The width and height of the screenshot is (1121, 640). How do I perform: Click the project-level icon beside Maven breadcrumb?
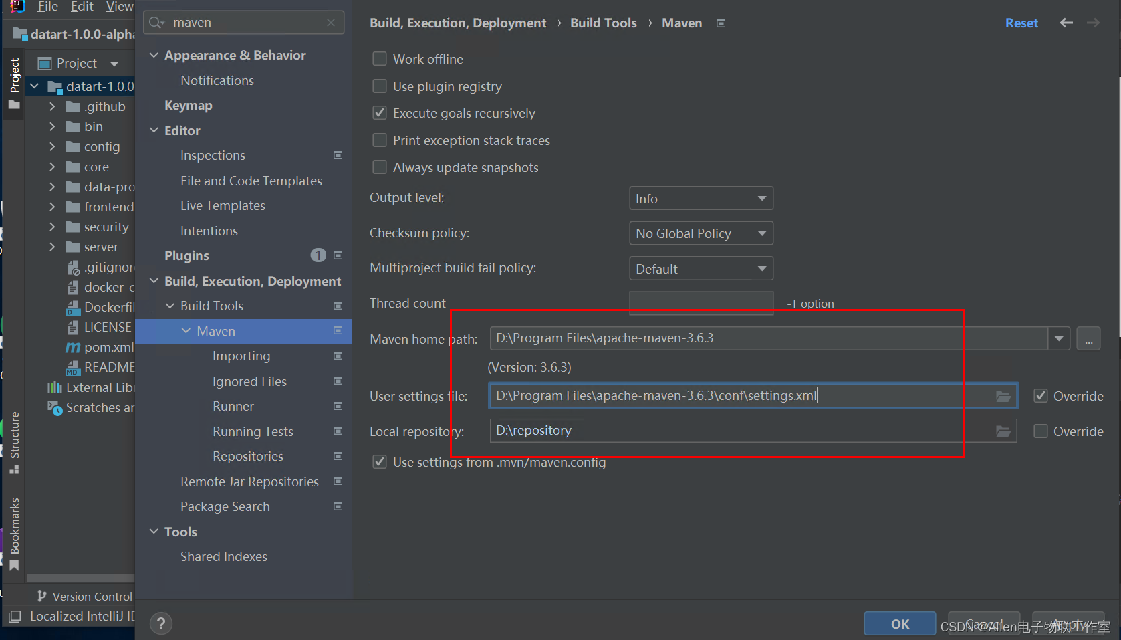click(721, 23)
